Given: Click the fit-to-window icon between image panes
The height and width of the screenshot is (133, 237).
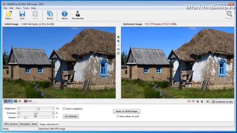Looking at the screenshot, I should pos(118,49).
